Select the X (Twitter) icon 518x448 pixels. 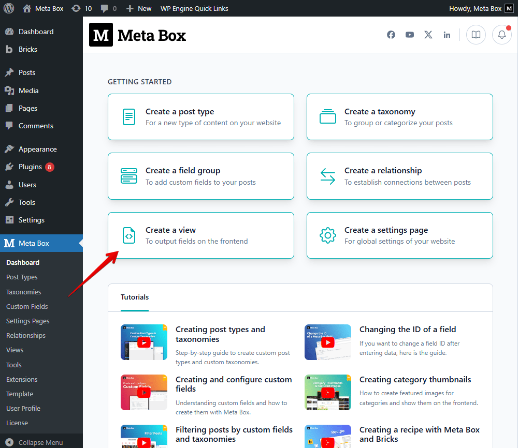click(x=428, y=35)
